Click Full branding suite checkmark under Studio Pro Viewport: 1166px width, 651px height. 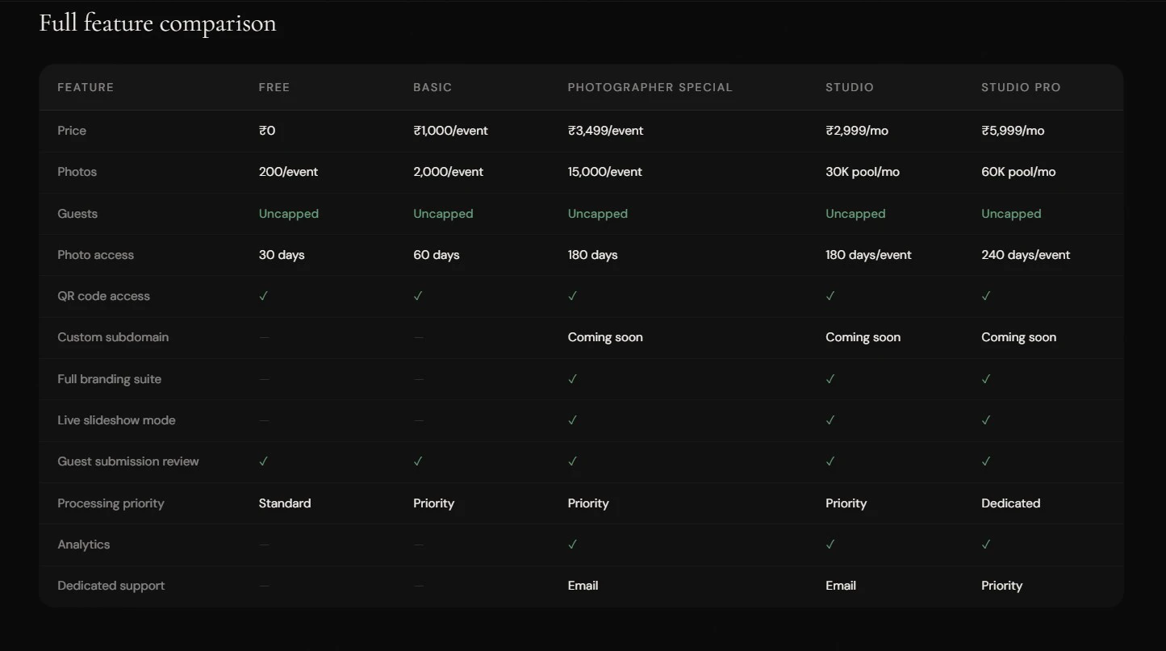986,379
